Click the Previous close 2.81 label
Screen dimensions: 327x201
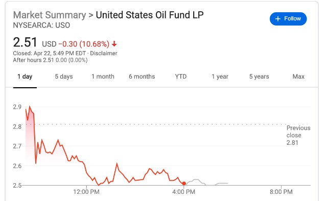298,135
